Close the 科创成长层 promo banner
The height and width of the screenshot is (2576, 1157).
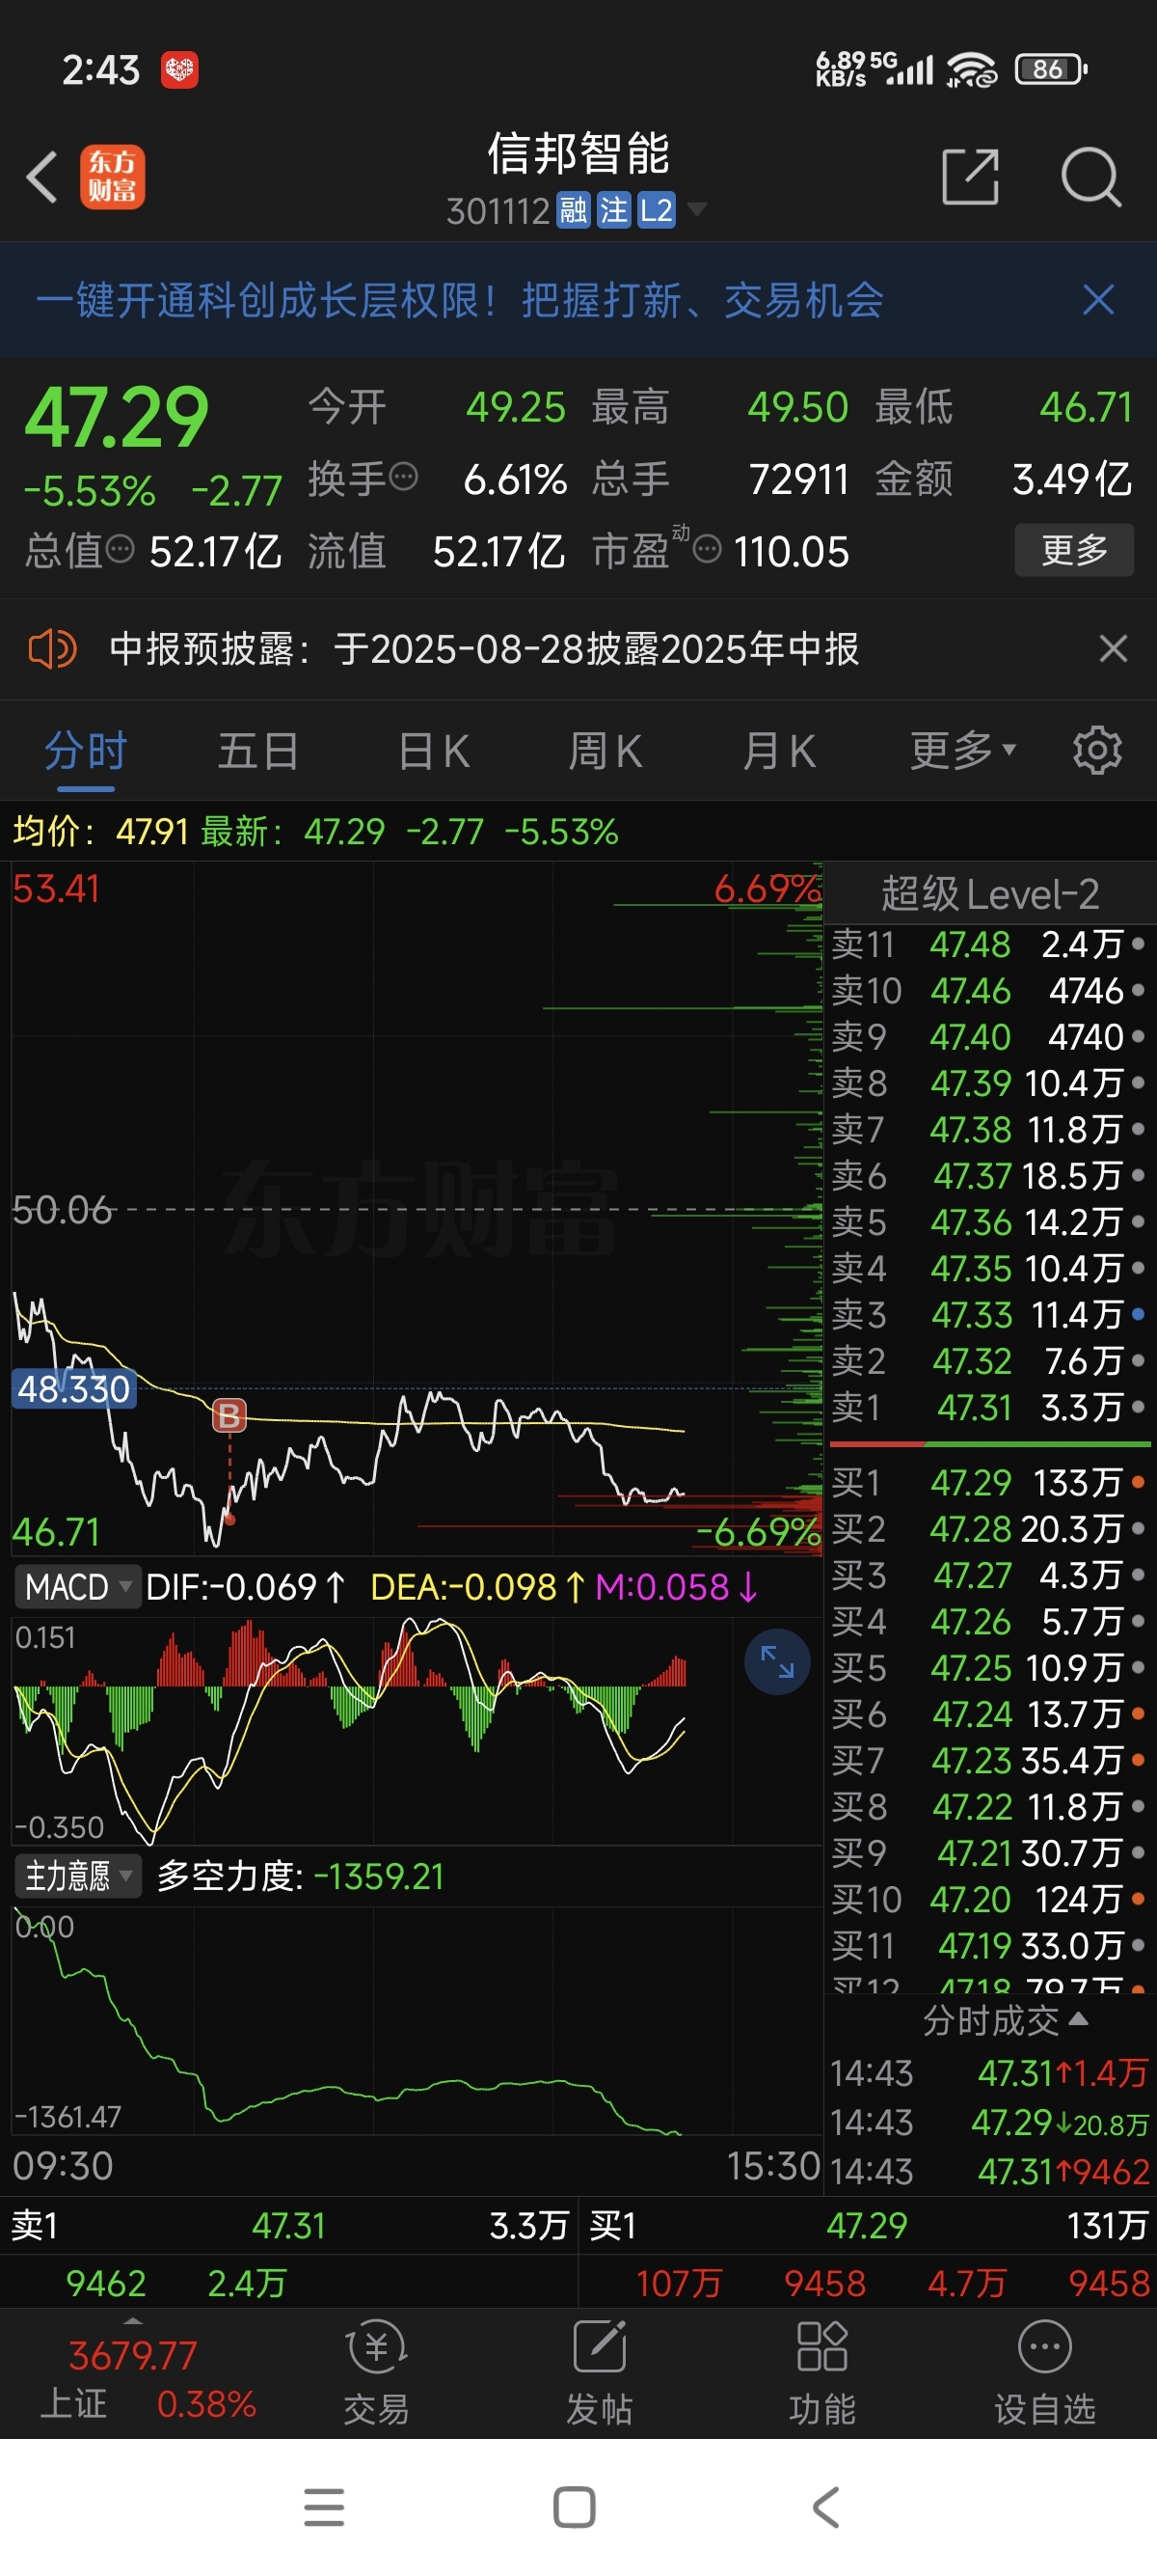[x=1098, y=299]
